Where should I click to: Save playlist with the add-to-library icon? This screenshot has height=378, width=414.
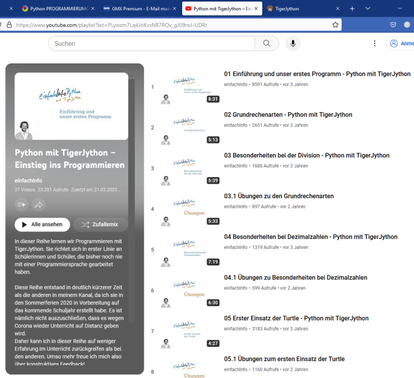point(21,204)
